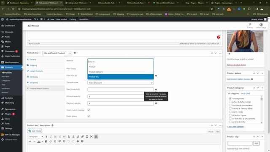The image size is (270, 152).
Task: Insert horizontal line in editor
Action: pos(34,141)
